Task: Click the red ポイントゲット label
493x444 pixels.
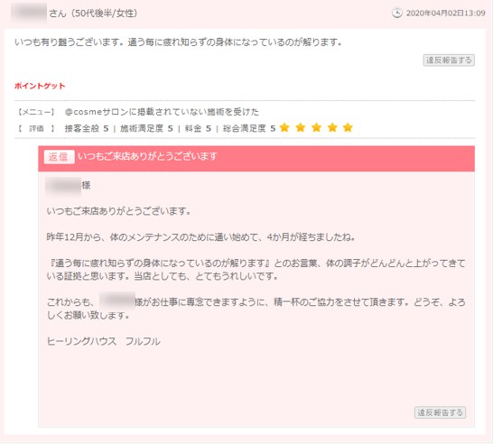Action: [40, 86]
